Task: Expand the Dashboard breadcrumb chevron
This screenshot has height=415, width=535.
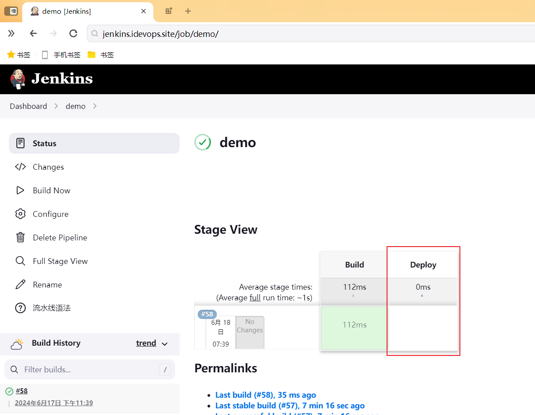Action: (x=56, y=106)
